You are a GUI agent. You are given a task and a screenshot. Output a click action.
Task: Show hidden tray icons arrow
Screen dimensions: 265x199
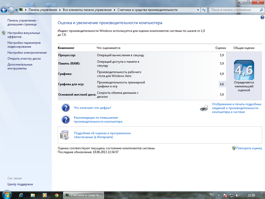tap(219, 195)
